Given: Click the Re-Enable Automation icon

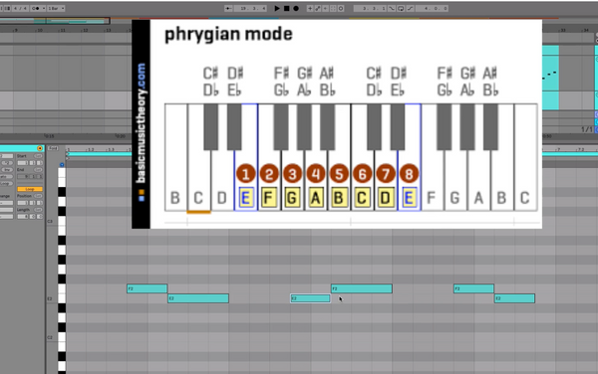Looking at the screenshot, I should click(x=325, y=8).
